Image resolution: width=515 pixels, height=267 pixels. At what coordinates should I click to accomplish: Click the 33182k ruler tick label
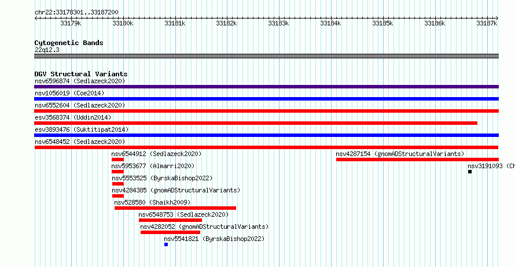[x=226, y=23]
